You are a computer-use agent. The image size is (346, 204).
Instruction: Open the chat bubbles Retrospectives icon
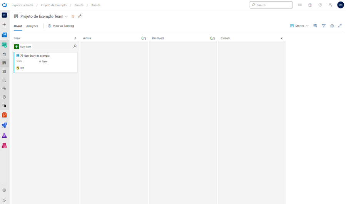point(4,106)
